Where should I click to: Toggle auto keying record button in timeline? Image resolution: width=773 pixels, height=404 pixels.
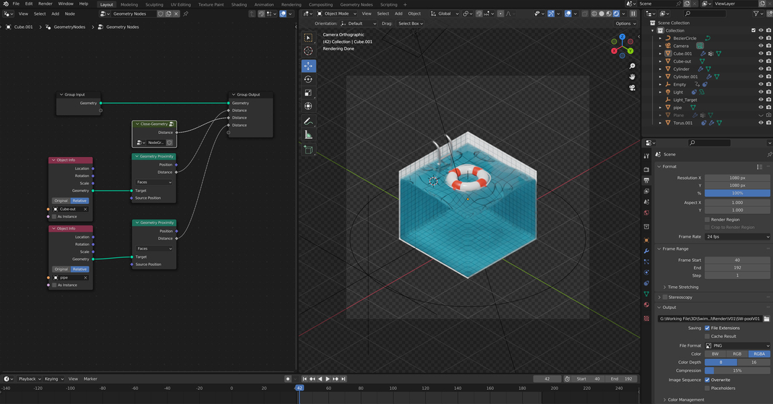coord(288,379)
